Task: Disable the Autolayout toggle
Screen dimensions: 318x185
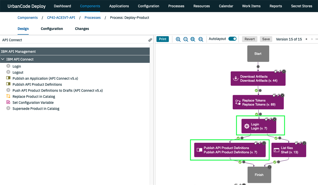Action: (232, 39)
